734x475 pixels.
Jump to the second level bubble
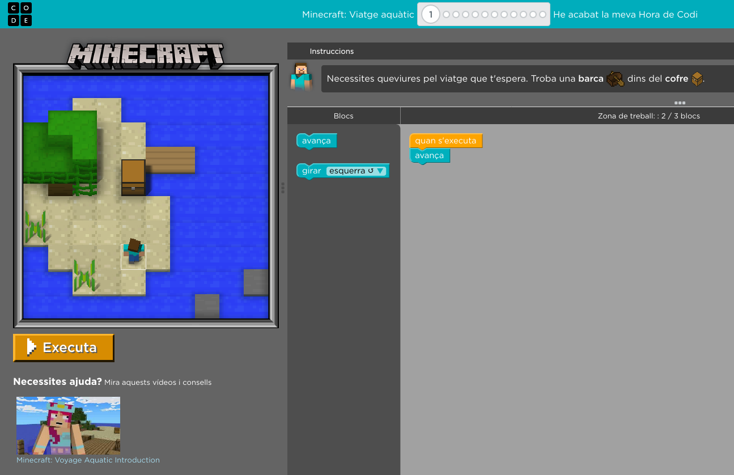click(x=447, y=15)
